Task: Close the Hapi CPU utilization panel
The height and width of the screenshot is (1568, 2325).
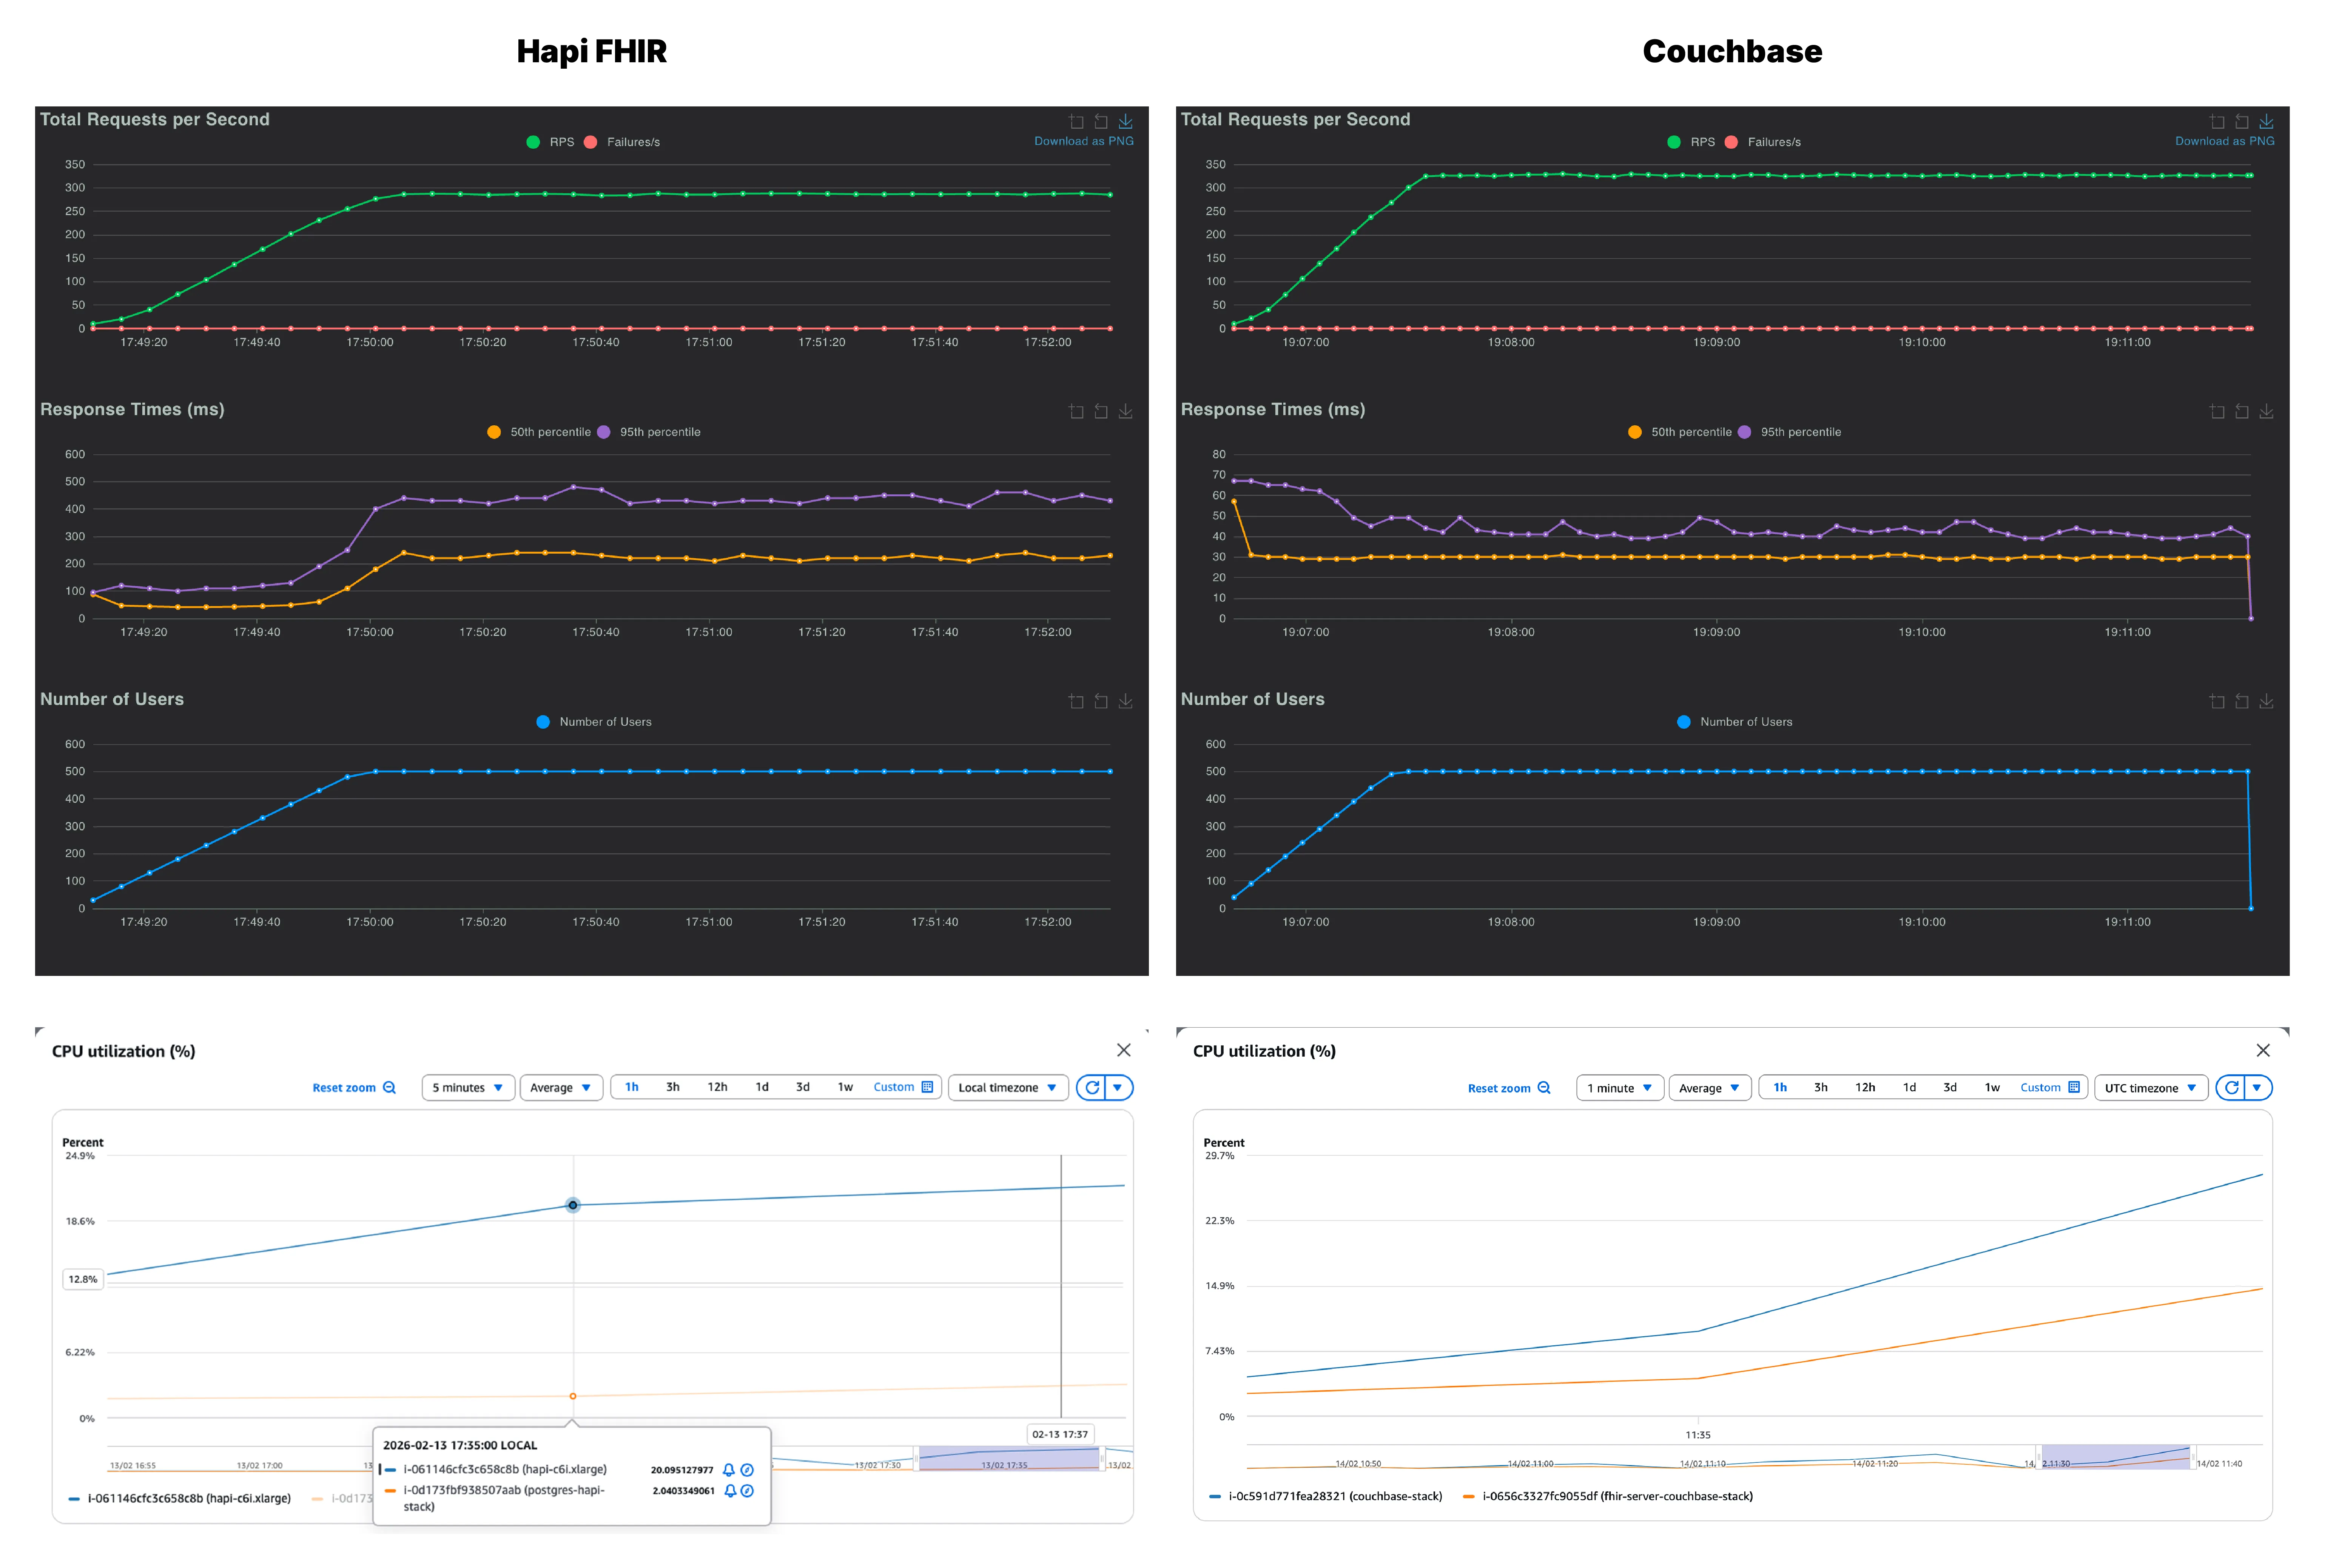Action: coord(1124,1050)
